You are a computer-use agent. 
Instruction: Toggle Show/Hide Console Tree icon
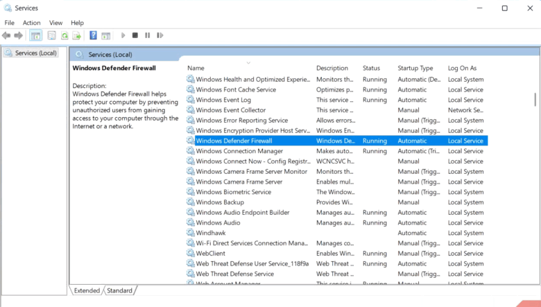[x=36, y=35]
